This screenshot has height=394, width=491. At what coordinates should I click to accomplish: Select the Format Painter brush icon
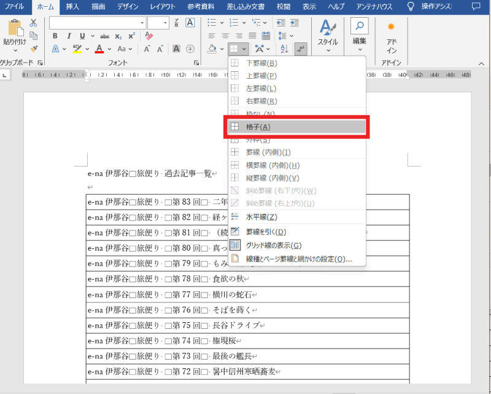click(34, 48)
